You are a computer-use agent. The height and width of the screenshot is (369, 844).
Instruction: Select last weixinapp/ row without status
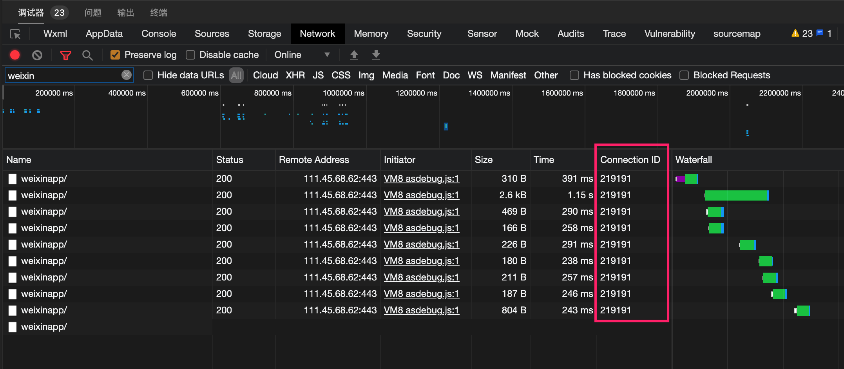44,327
